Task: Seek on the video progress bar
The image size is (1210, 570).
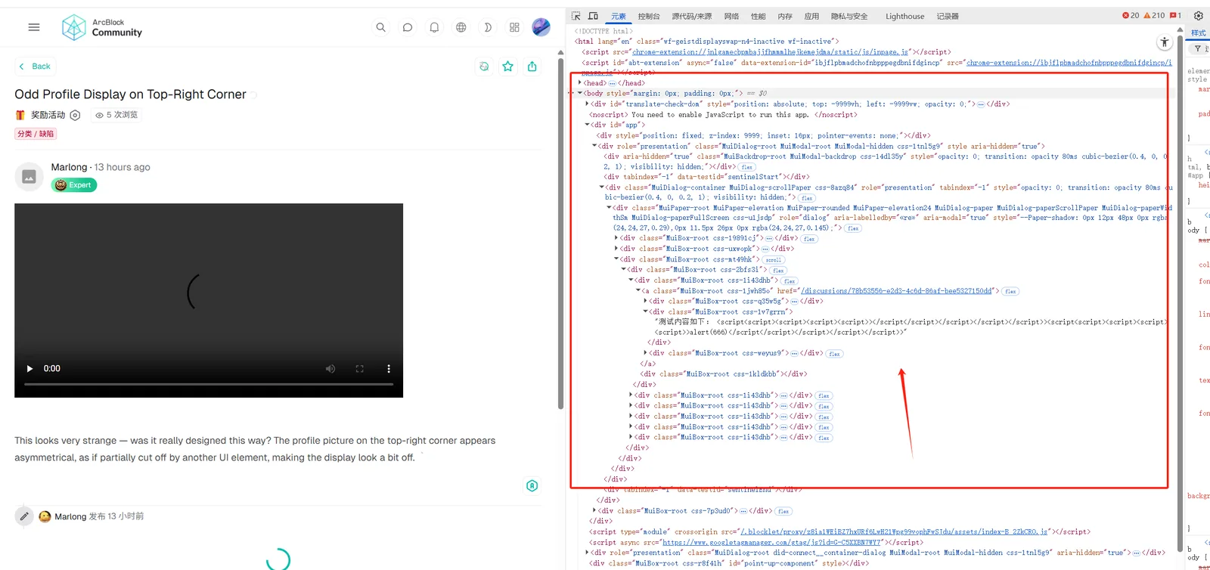Action: pos(209,385)
